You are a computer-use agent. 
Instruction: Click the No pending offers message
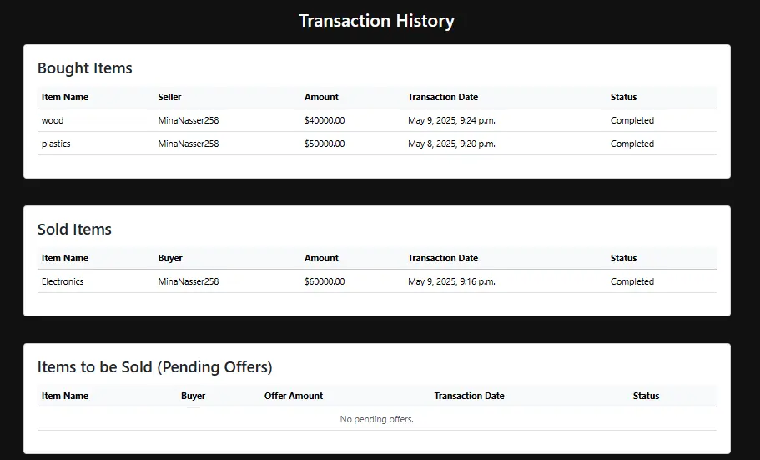tap(376, 419)
